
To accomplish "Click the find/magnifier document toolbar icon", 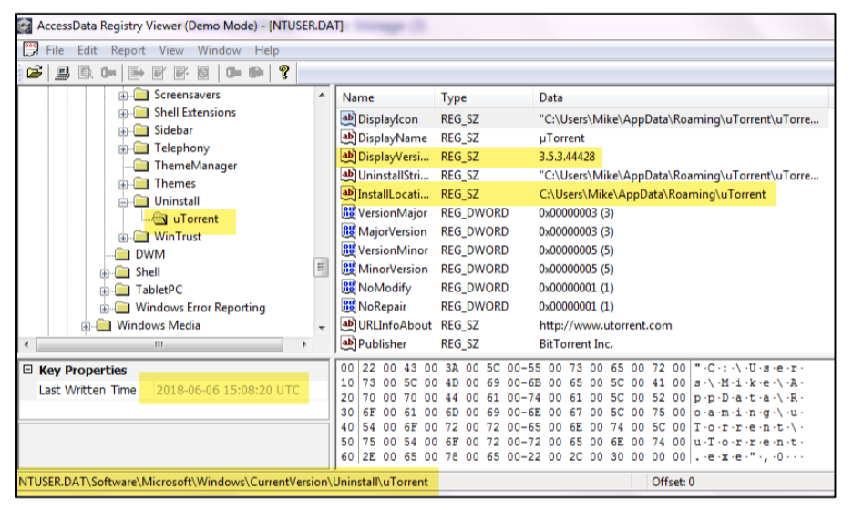I will pyautogui.click(x=86, y=72).
